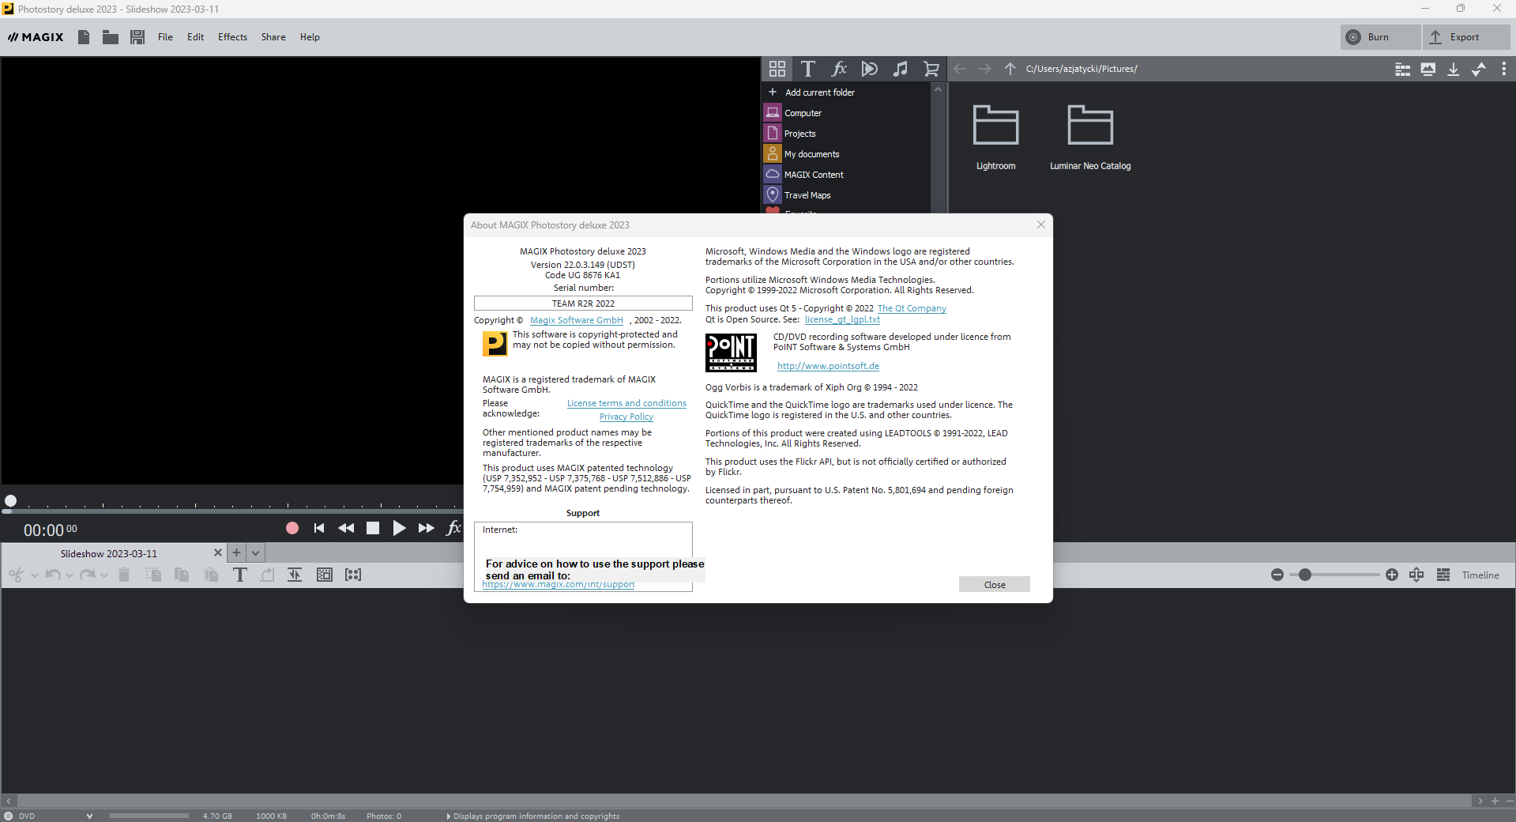Start recording with the red record button
The height and width of the screenshot is (822, 1516).
(x=292, y=528)
